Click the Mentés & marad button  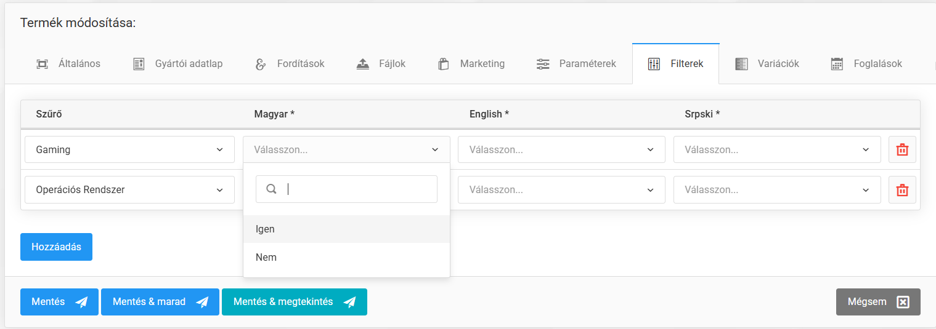pyautogui.click(x=160, y=302)
